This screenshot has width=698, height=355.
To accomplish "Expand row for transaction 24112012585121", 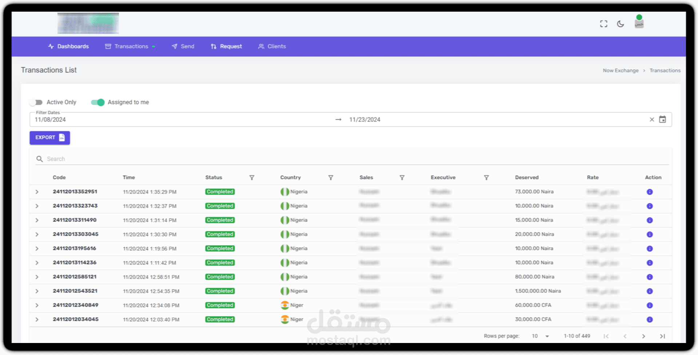I will [x=37, y=277].
